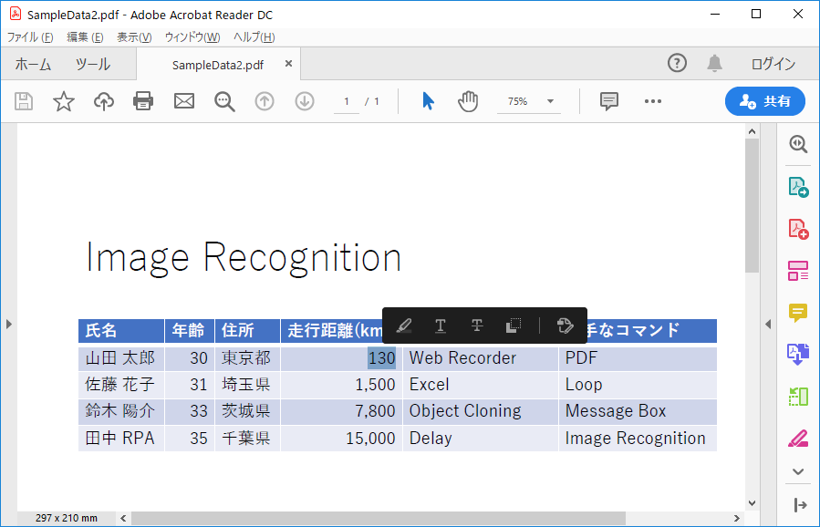Open search tool in right sidebar
820x527 pixels.
[798, 144]
